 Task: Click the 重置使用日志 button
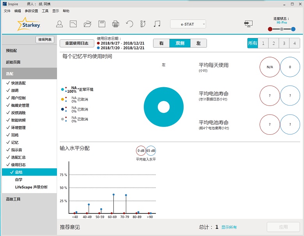pyautogui.click(x=76, y=43)
